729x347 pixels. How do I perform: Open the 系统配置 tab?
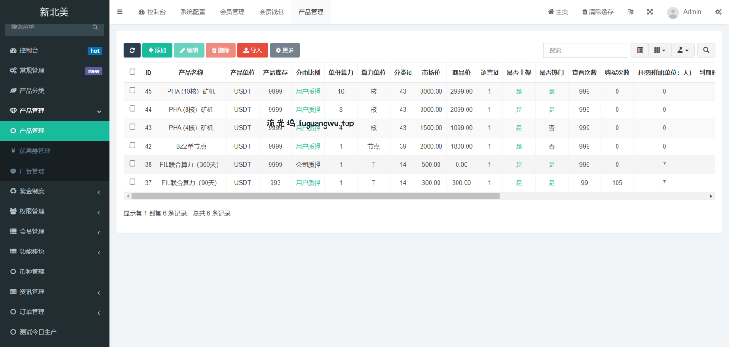pyautogui.click(x=193, y=12)
